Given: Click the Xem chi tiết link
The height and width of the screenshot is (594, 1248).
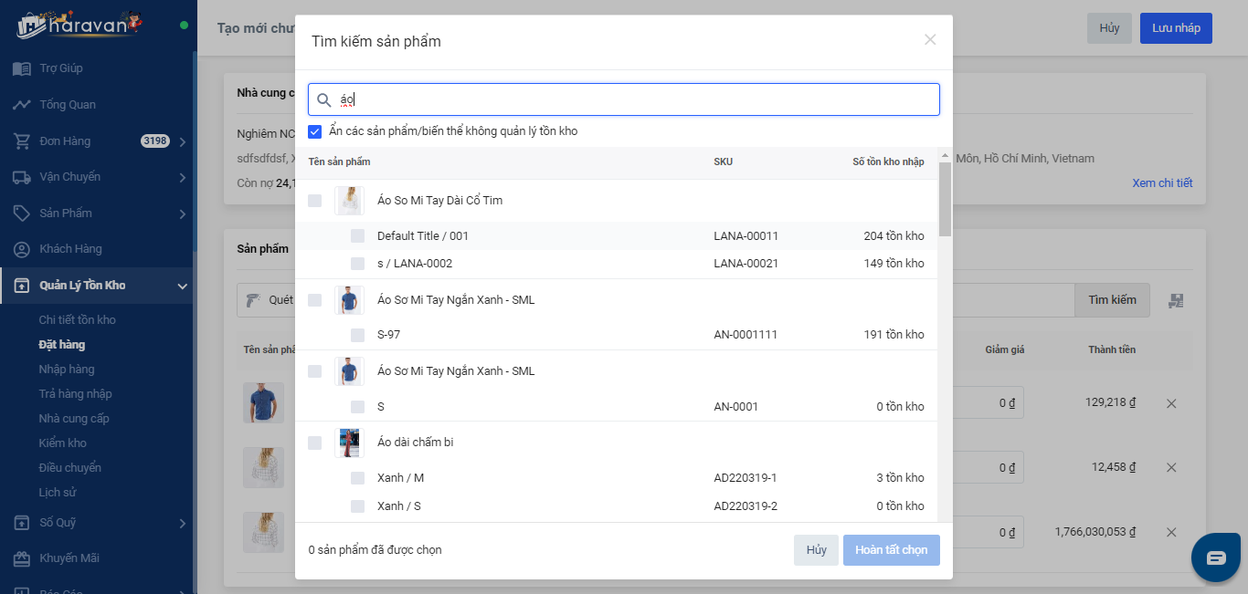Looking at the screenshot, I should click(x=1162, y=183).
